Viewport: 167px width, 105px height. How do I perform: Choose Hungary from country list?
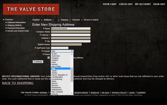(61, 58)
